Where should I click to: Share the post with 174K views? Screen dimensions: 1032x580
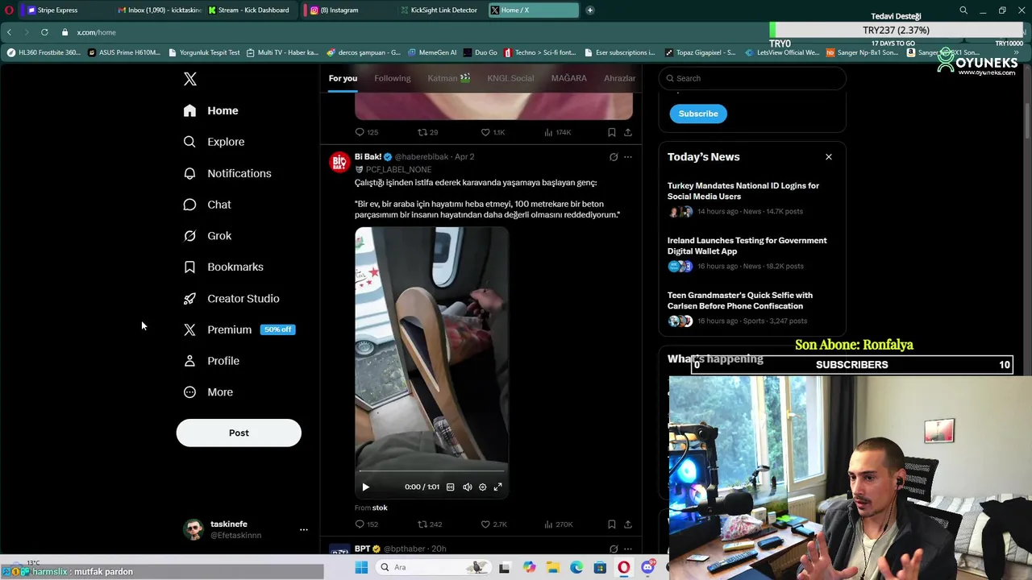pyautogui.click(x=627, y=132)
